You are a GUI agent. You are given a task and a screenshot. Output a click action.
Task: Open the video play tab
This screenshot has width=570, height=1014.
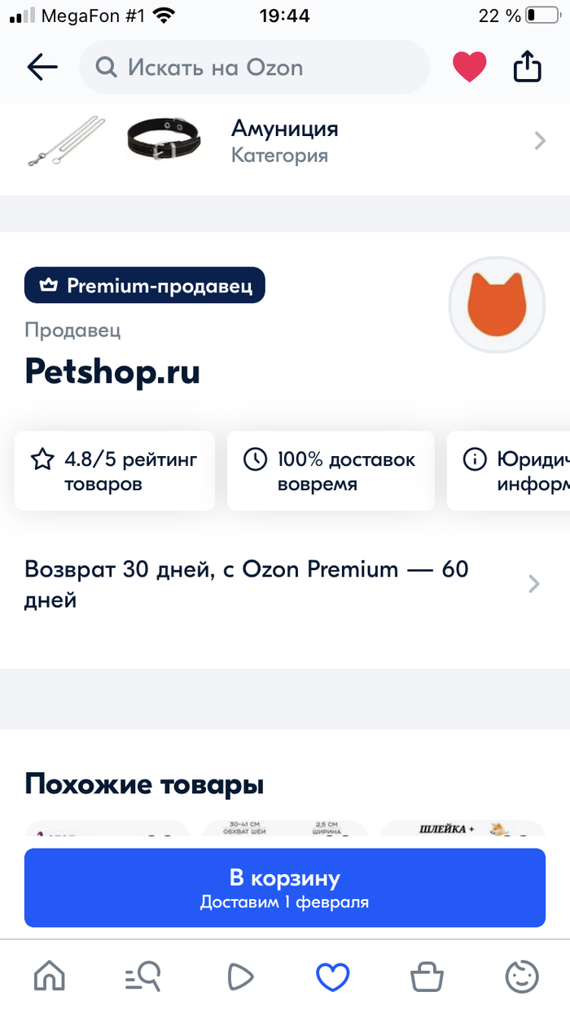(x=239, y=977)
